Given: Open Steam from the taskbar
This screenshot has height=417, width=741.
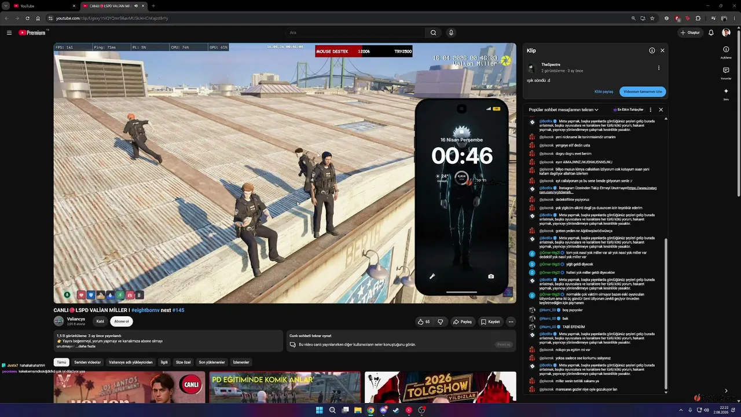Looking at the screenshot, I should (396, 410).
